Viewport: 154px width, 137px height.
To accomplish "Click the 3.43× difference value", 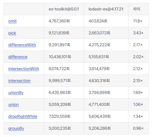I will [138, 33].
